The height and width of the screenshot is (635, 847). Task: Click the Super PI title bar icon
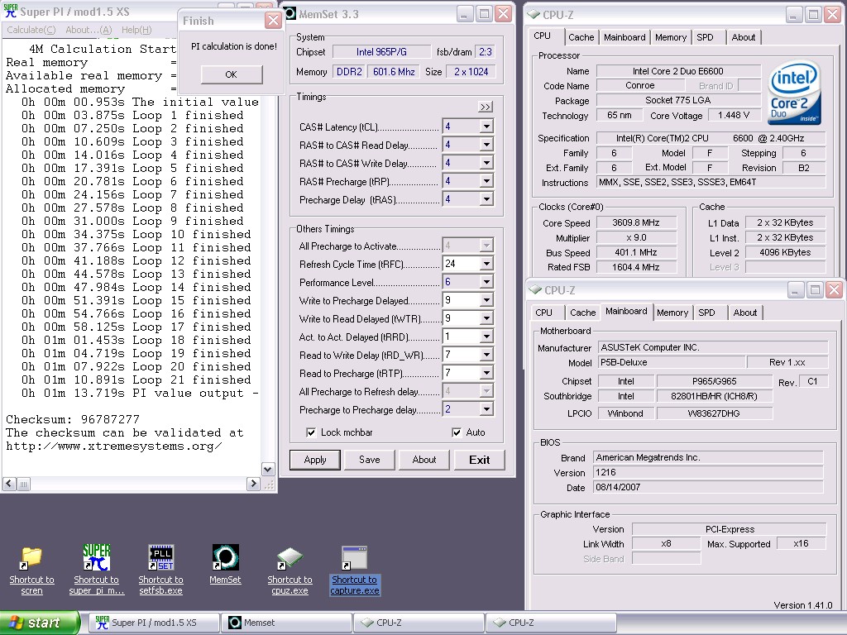[10, 11]
